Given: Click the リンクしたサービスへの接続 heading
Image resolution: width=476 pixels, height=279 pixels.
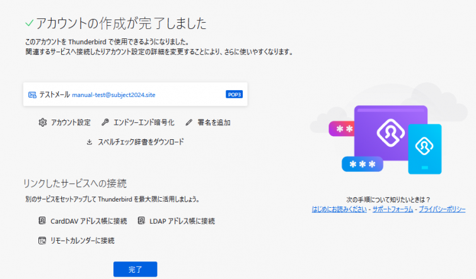Looking at the screenshot, I should [75, 183].
